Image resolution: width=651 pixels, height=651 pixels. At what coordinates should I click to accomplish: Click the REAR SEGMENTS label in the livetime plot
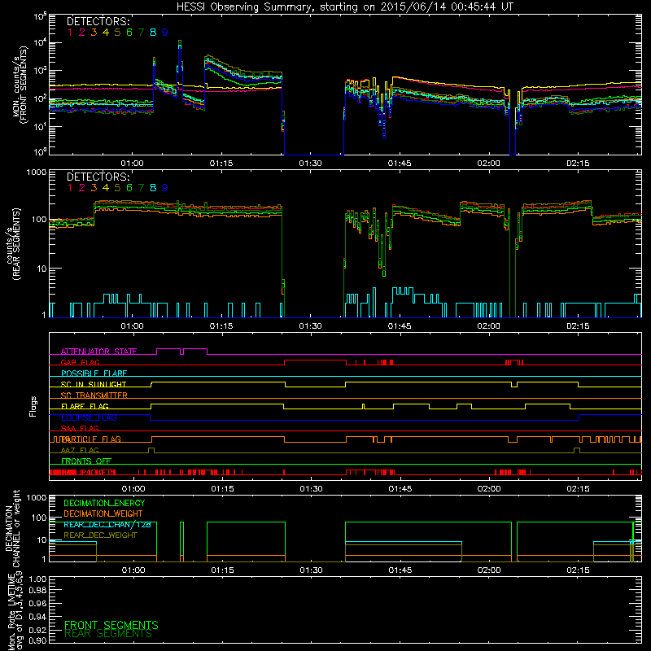tap(108, 634)
